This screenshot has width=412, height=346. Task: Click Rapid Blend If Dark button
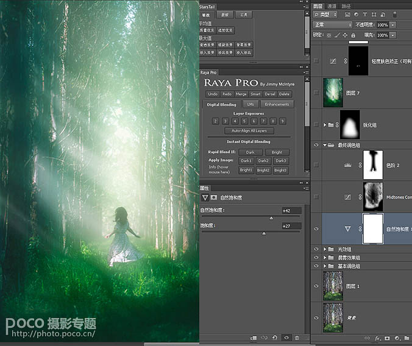(250, 152)
